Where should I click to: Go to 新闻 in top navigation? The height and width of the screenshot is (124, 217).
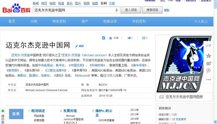point(36,3)
